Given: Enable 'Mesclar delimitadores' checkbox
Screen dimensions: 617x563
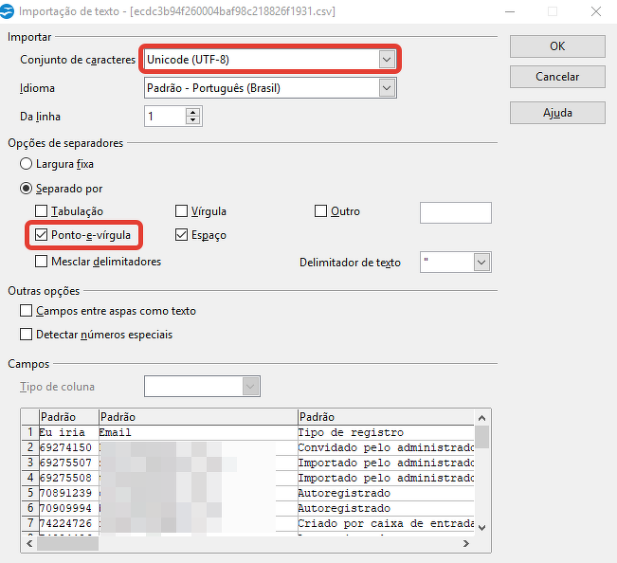Looking at the screenshot, I should click(42, 262).
